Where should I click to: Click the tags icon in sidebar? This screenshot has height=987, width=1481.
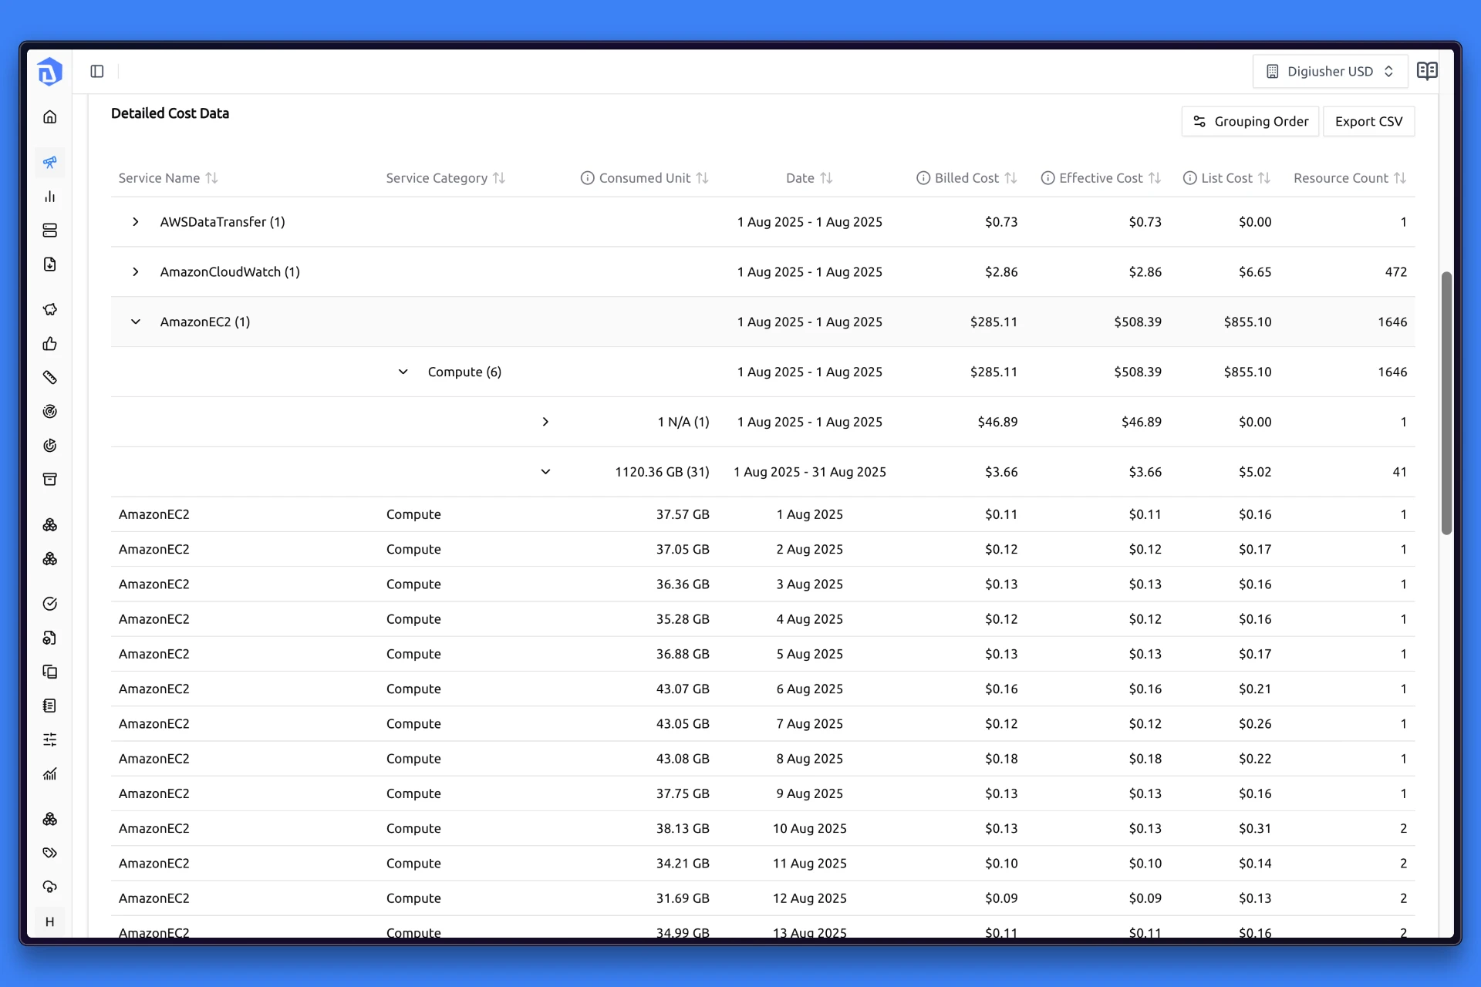pyautogui.click(x=50, y=853)
